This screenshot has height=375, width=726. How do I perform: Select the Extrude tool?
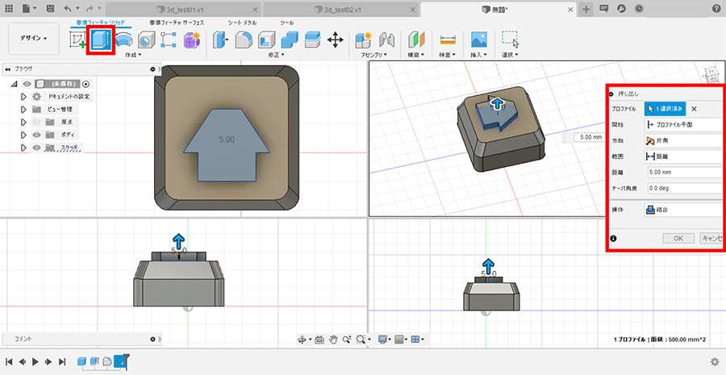[x=100, y=40]
